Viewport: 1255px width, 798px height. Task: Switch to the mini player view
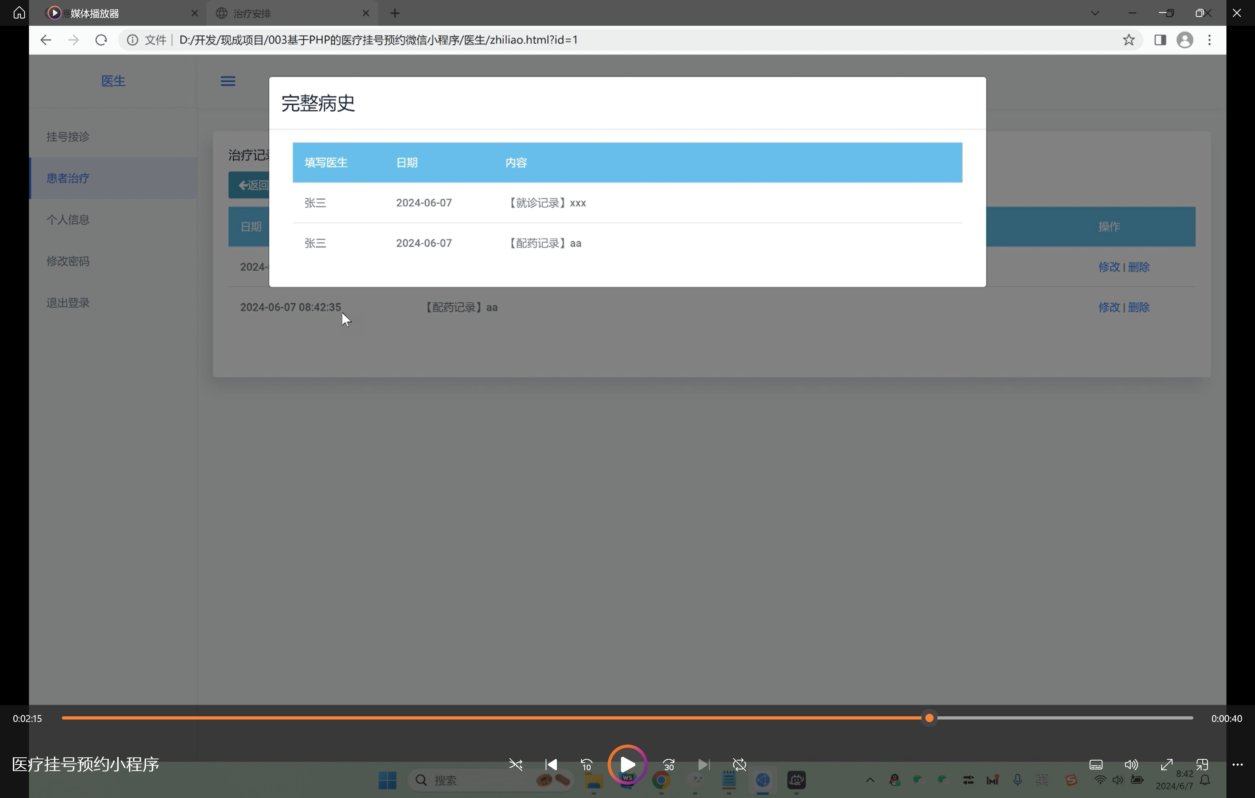click(x=1202, y=765)
